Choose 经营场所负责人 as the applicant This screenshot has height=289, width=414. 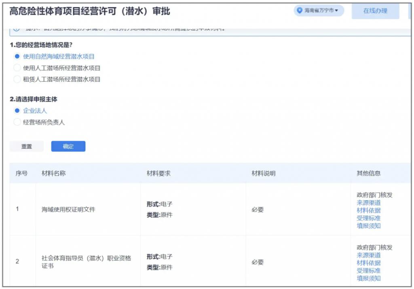(17, 122)
